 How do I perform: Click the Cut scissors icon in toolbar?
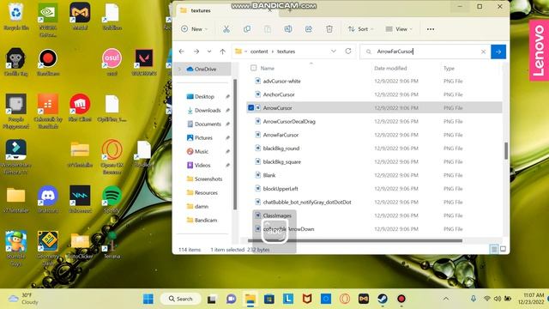(226, 29)
